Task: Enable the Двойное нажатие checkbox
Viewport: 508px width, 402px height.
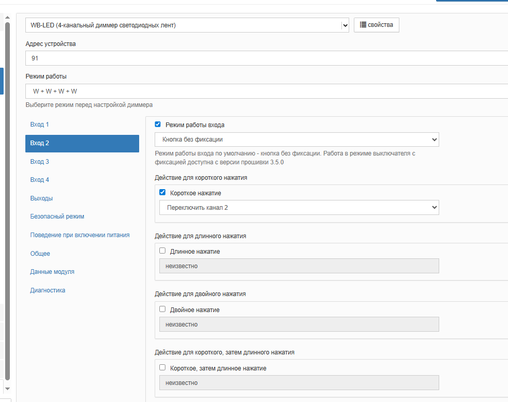Action: (162, 309)
